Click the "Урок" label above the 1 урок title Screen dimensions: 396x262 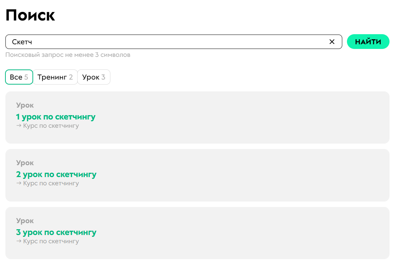point(25,105)
